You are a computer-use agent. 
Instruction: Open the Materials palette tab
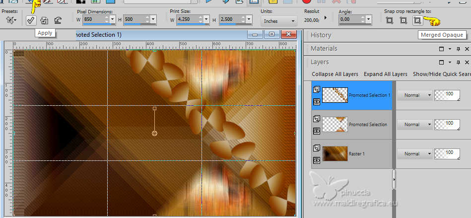pyautogui.click(x=324, y=48)
